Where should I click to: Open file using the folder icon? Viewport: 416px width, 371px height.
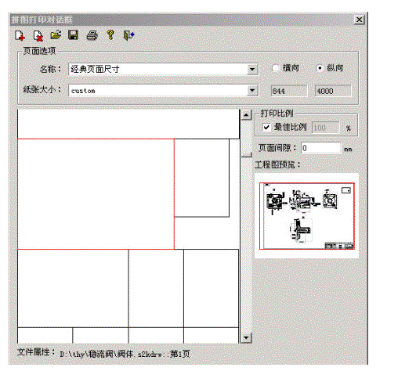[56, 35]
